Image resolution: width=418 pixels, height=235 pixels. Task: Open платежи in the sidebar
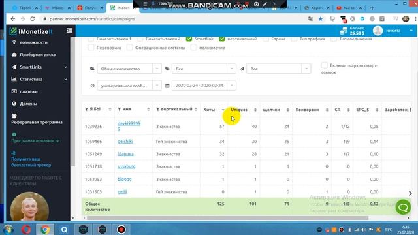pos(29,91)
